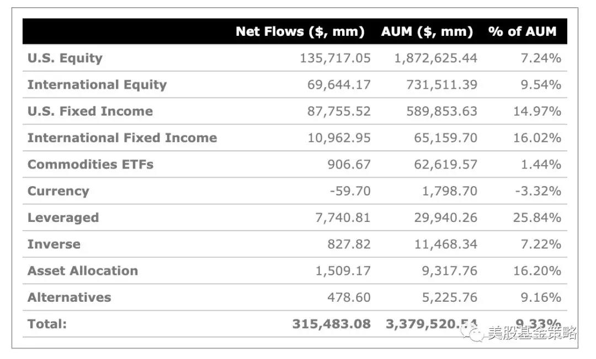Click the % of AUM column header
Viewport: 596px width, 359px height.
[x=522, y=32]
